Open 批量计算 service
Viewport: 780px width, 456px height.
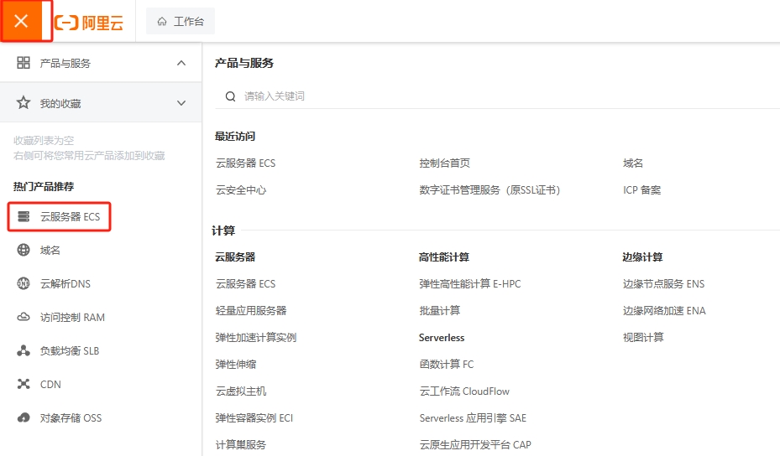(x=440, y=310)
